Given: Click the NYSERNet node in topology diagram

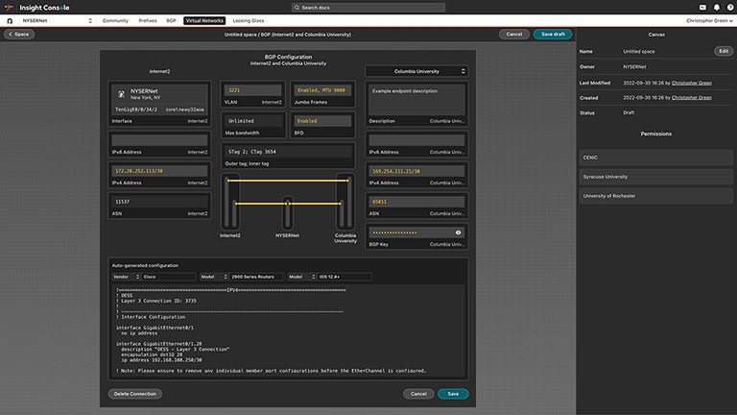Looking at the screenshot, I should point(286,205).
